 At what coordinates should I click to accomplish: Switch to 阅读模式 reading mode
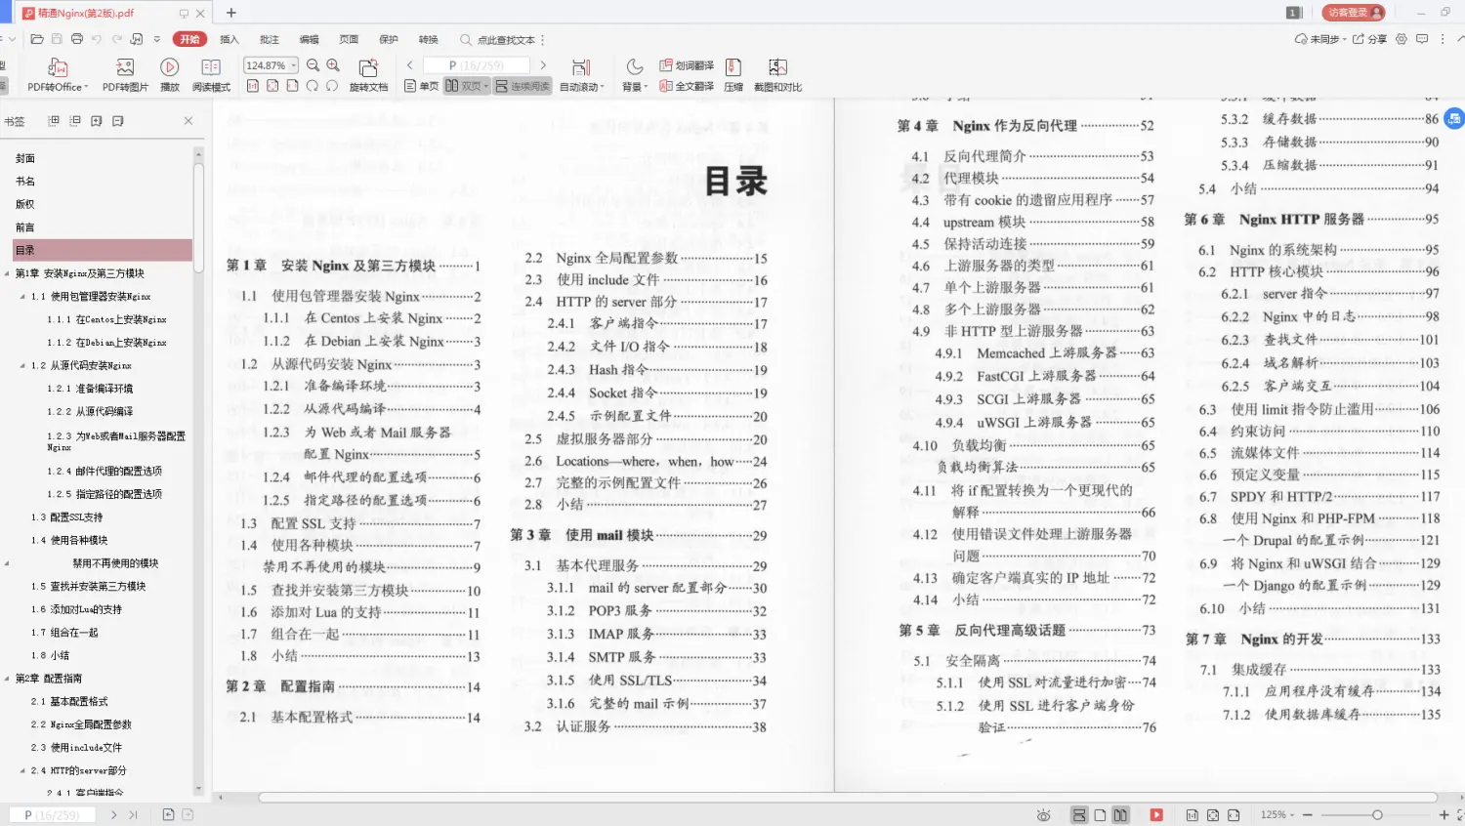tap(211, 74)
